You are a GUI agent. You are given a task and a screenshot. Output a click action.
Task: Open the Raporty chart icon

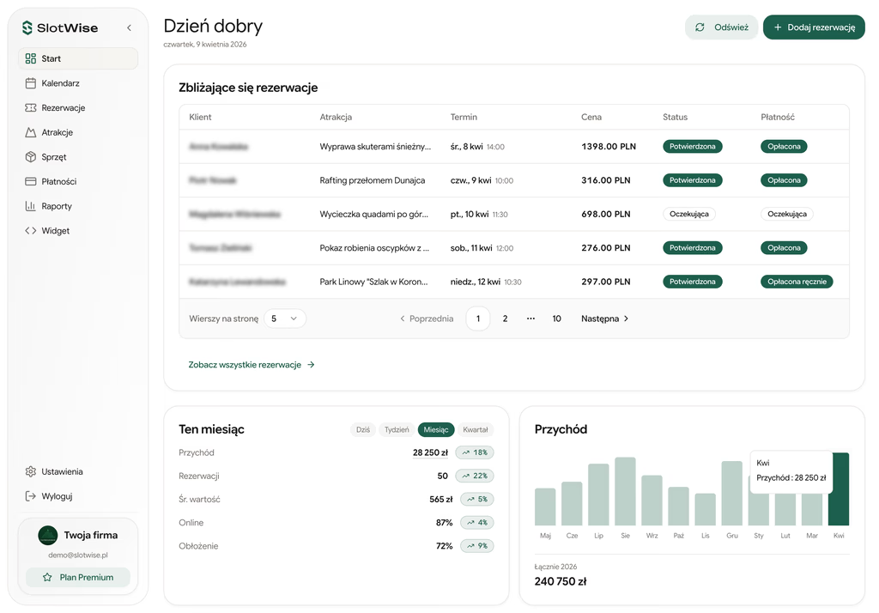click(x=30, y=206)
